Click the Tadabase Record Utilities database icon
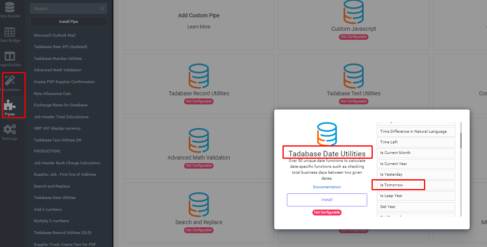This screenshot has width=487, height=247. pyautogui.click(x=199, y=76)
